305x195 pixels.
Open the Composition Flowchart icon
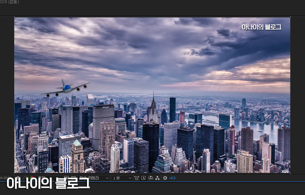click(157, 178)
